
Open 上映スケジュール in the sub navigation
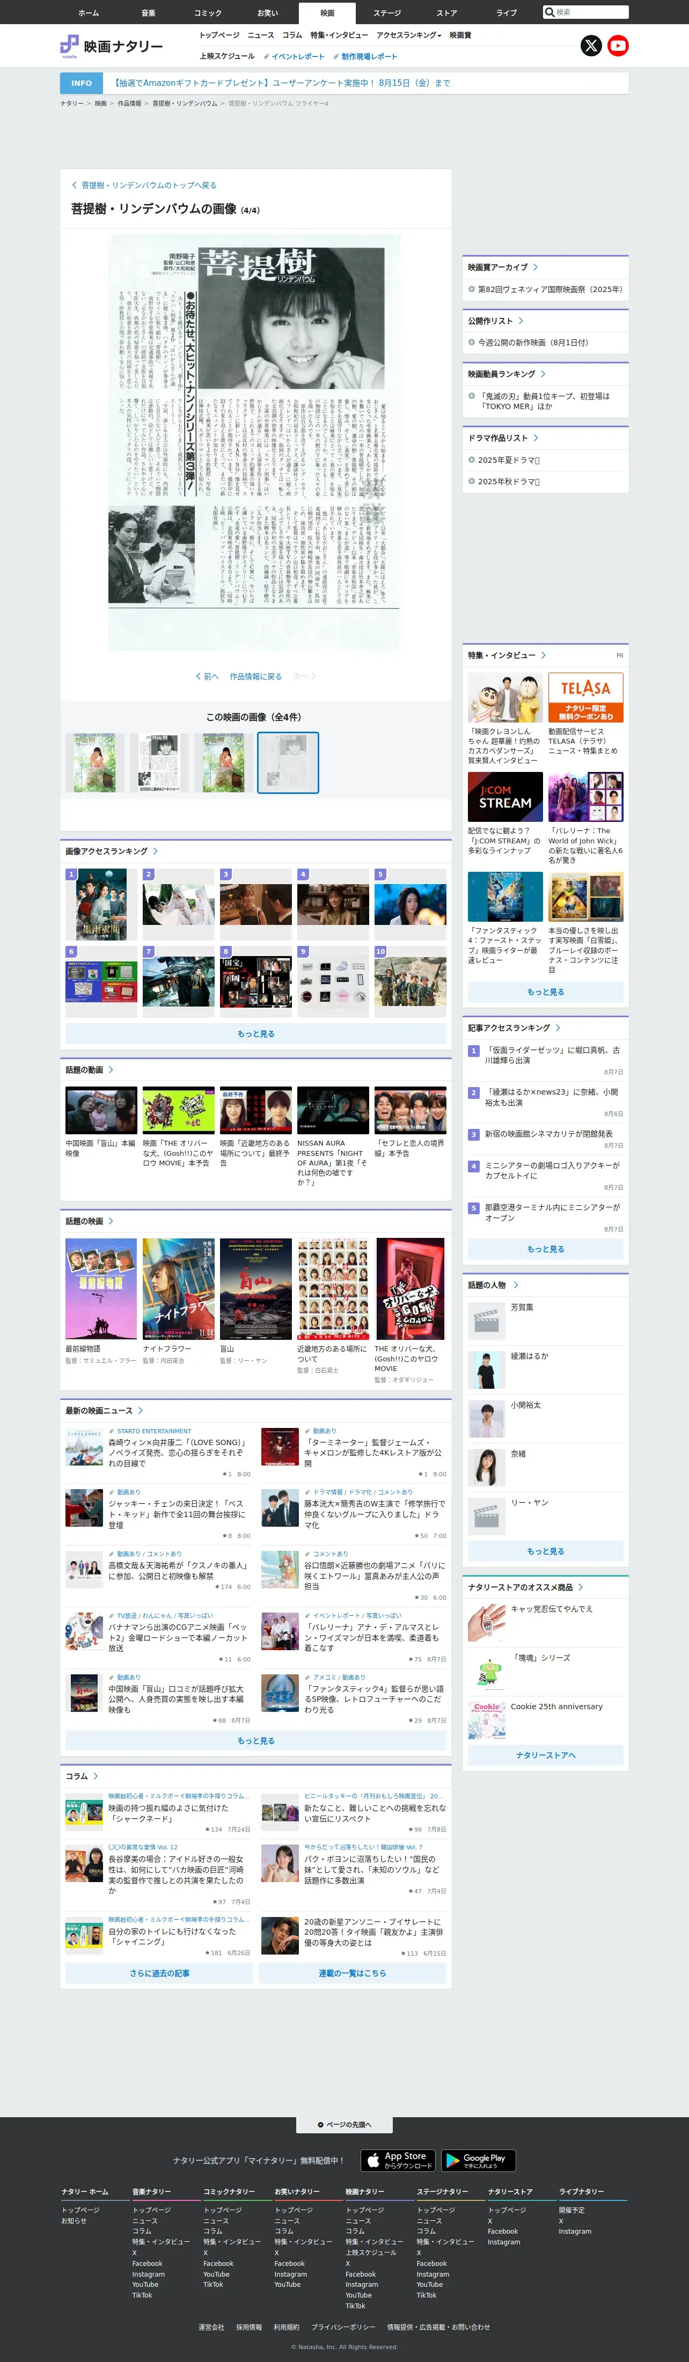click(x=227, y=56)
